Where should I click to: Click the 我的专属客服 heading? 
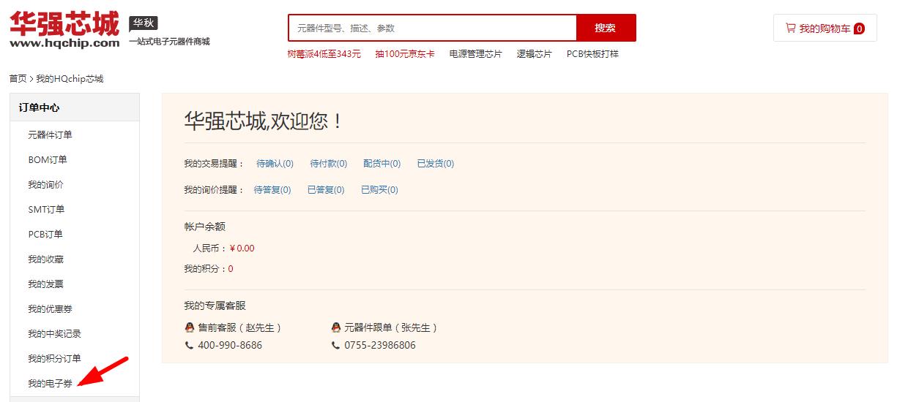point(215,306)
